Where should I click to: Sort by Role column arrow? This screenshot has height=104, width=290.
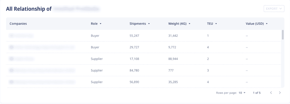click(x=101, y=24)
